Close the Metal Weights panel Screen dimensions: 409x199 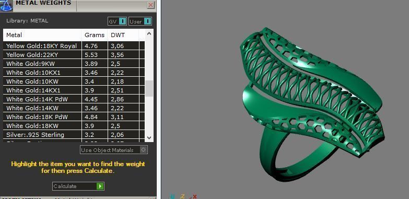(x=150, y=5)
